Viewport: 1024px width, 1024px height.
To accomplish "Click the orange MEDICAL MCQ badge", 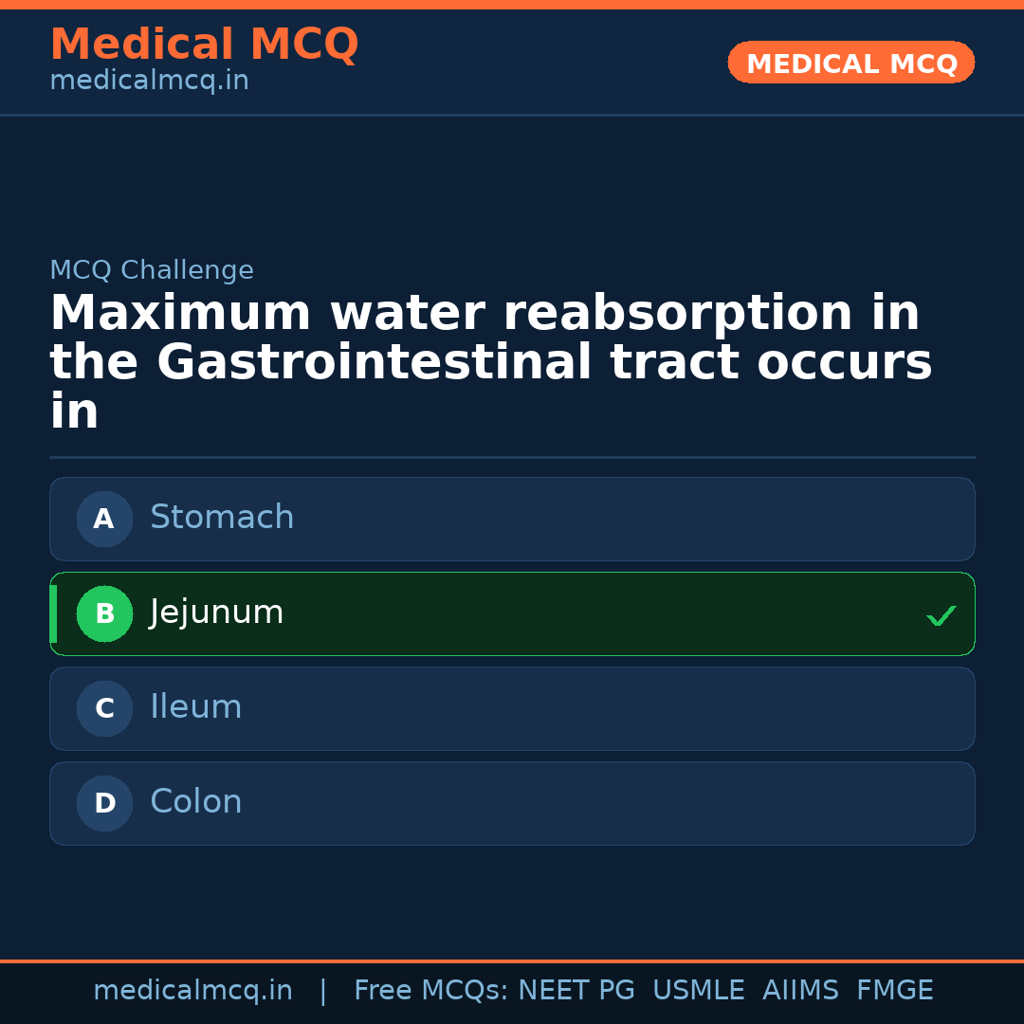I will 850,63.
